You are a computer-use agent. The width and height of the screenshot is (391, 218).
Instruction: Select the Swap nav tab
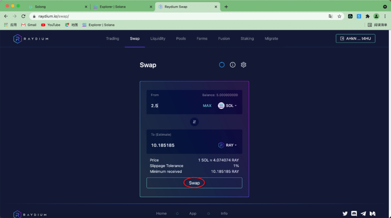(135, 39)
